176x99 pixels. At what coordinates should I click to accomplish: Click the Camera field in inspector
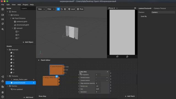point(163,12)
